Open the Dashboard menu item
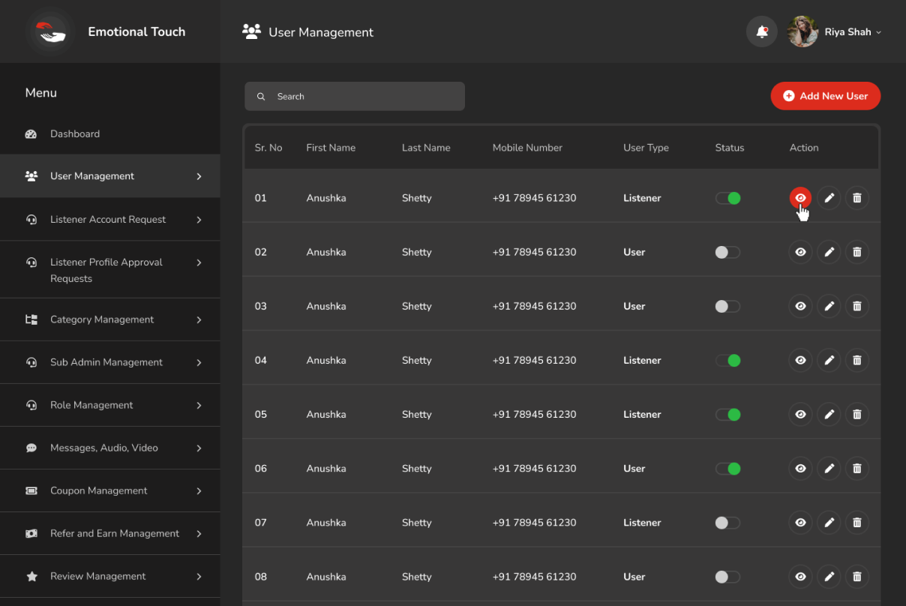 pos(75,134)
